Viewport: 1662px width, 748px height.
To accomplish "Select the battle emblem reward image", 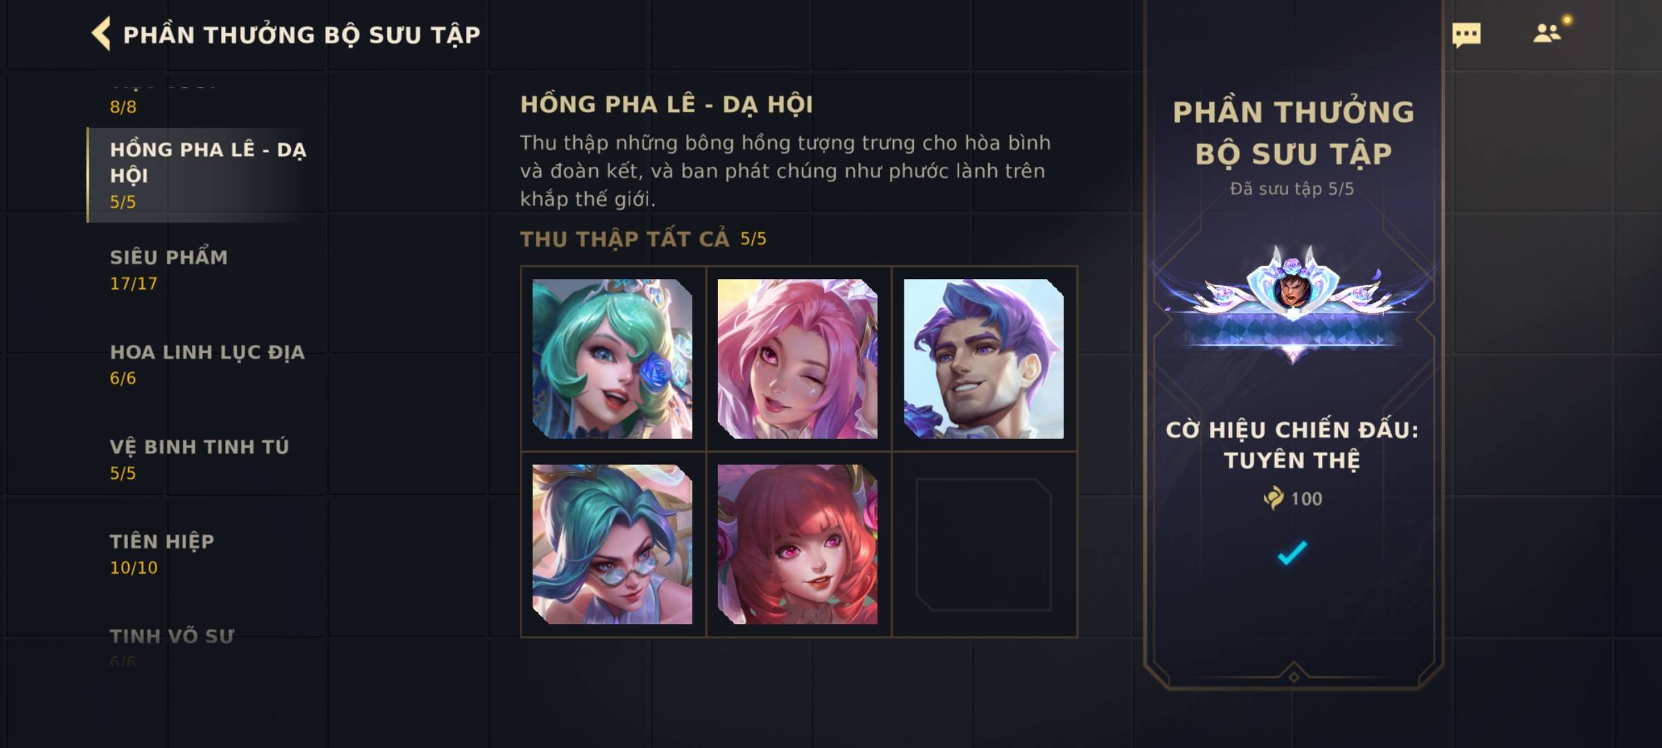I will (1293, 305).
